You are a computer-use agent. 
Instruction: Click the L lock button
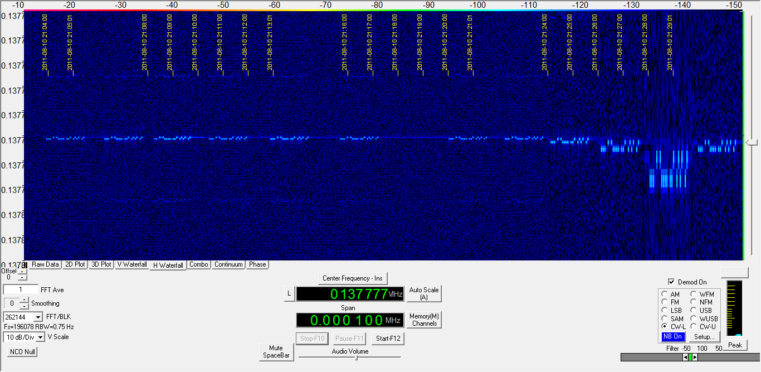tap(289, 293)
